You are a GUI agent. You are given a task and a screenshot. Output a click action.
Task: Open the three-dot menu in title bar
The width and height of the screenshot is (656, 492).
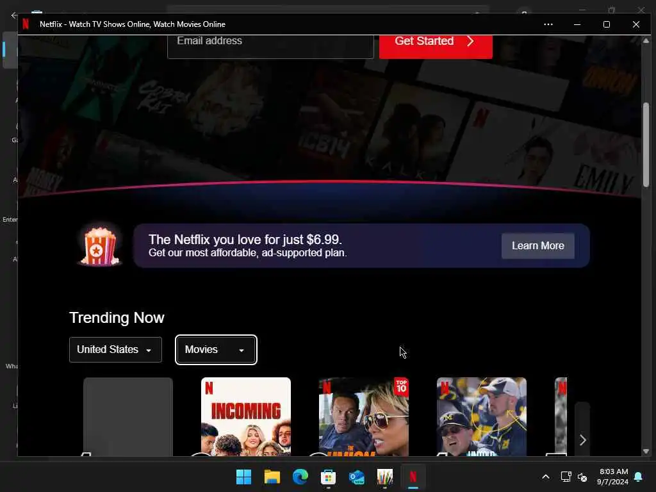(x=548, y=24)
